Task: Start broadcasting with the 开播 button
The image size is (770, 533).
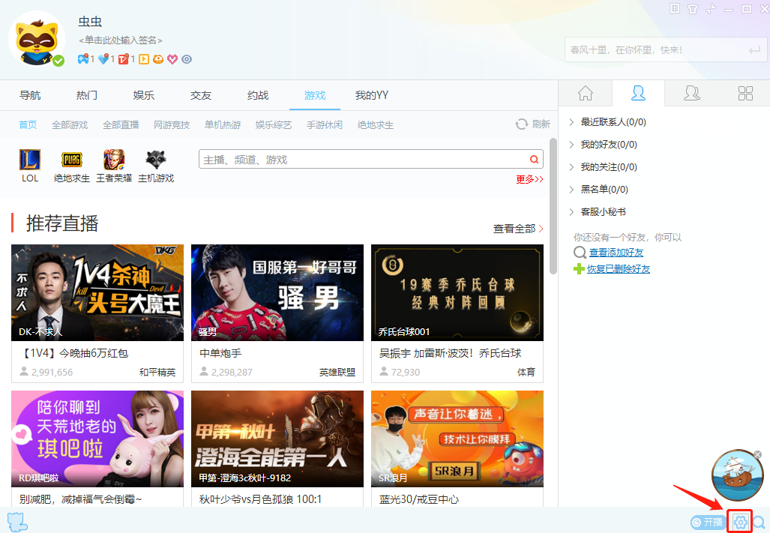Action: 707,523
